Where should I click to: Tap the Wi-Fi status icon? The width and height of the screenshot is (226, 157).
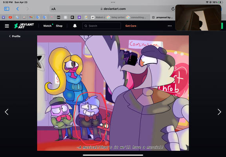pyautogui.click(x=207, y=2)
